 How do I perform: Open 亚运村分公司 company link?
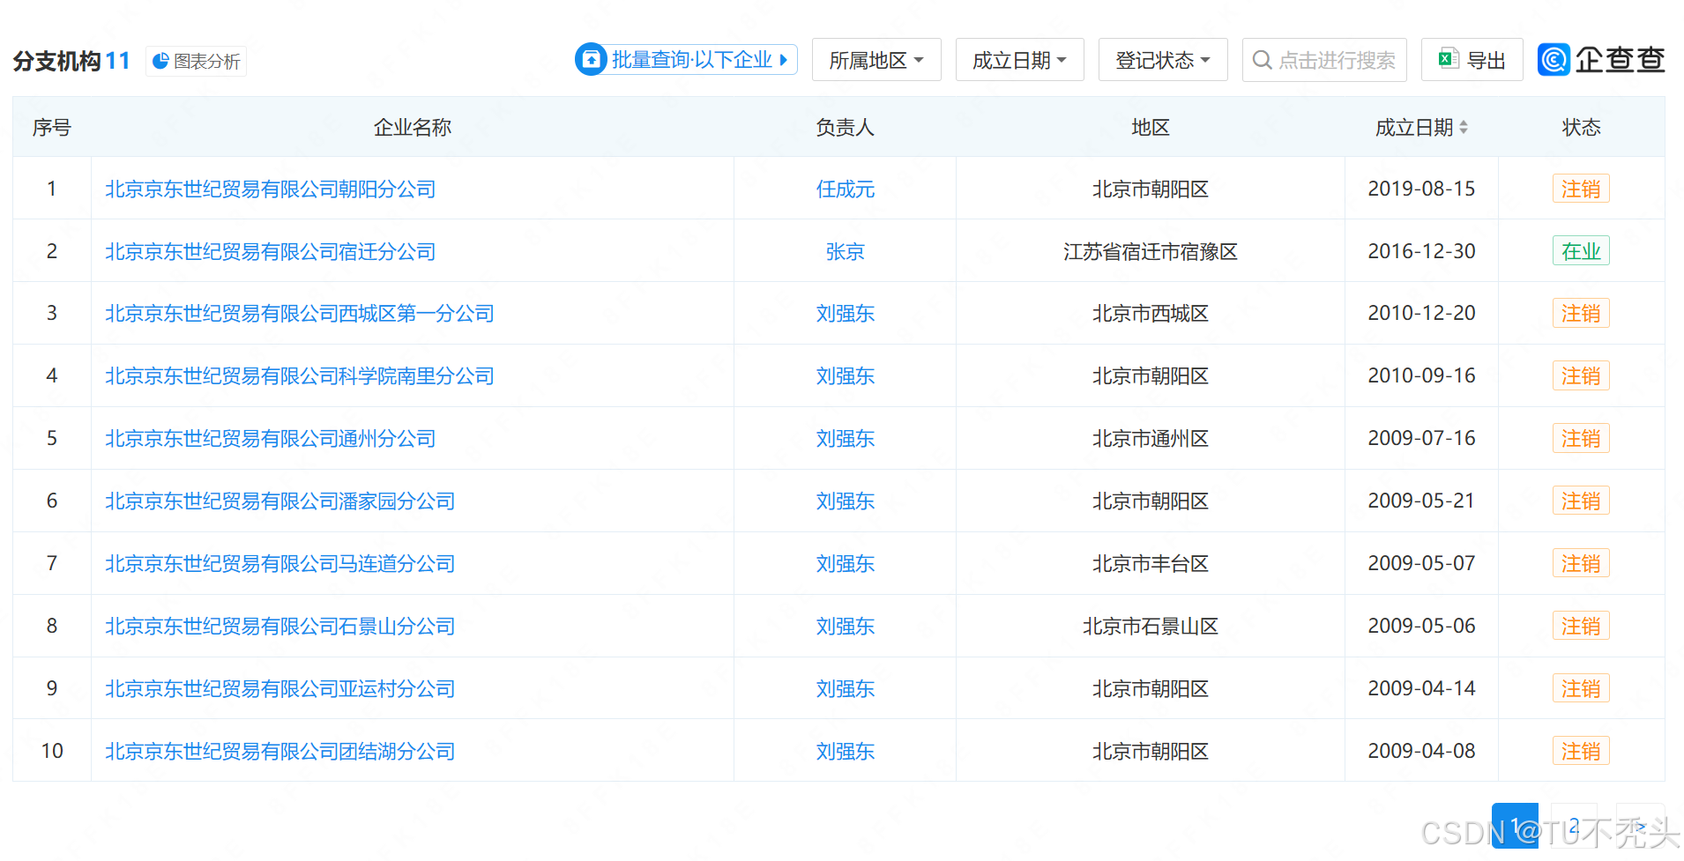(x=280, y=688)
